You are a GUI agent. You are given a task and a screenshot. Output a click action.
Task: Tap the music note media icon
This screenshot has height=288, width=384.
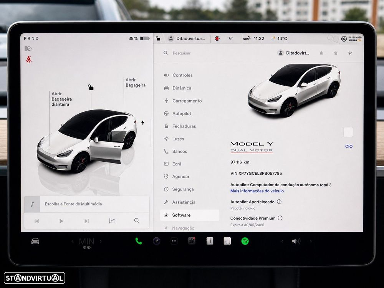tap(32, 204)
